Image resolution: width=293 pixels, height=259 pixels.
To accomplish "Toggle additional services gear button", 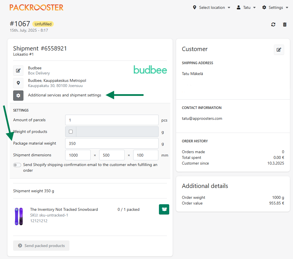I will [x=18, y=96].
